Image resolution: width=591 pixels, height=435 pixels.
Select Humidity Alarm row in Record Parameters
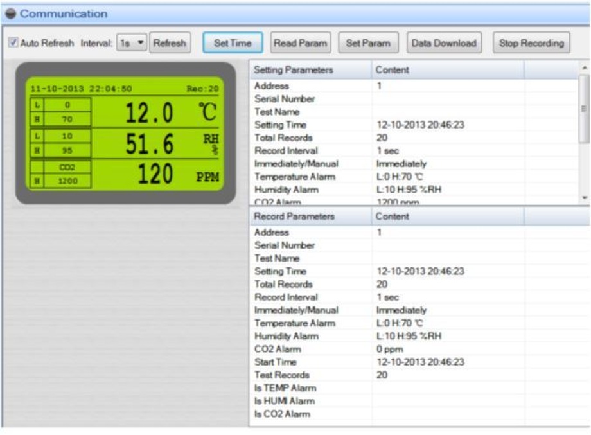tap(419, 336)
